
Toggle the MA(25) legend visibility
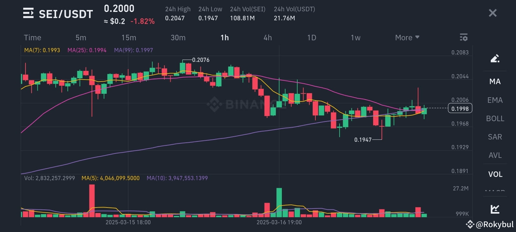(x=87, y=50)
